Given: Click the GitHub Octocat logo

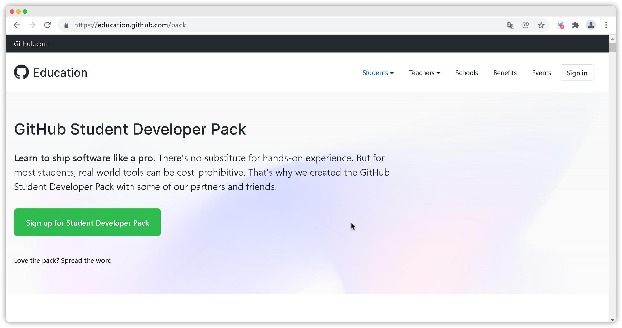Looking at the screenshot, I should tap(21, 72).
